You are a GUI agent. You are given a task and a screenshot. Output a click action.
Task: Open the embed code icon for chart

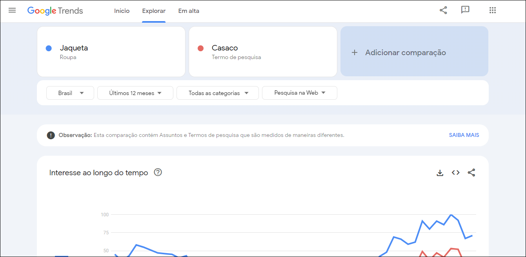coord(455,173)
